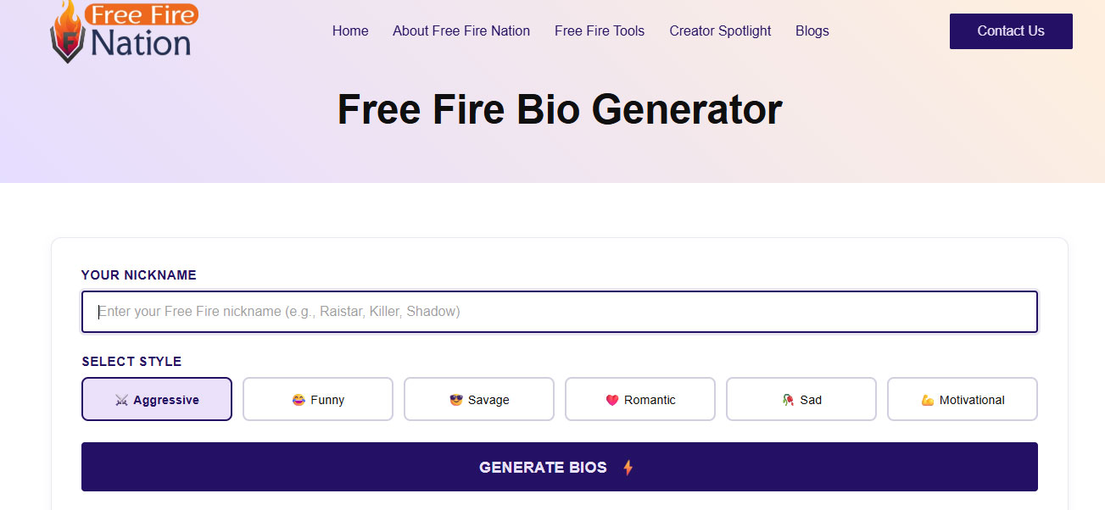Viewport: 1105px width, 510px height.
Task: Select the crossed swords Aggressive icon
Action: [121, 399]
